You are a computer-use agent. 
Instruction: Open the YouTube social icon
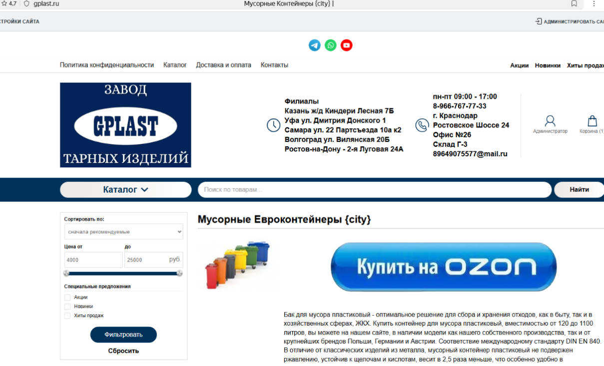click(x=347, y=45)
